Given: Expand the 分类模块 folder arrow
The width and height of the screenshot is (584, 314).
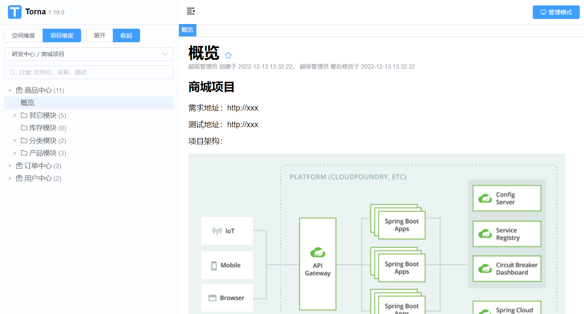Looking at the screenshot, I should point(15,141).
